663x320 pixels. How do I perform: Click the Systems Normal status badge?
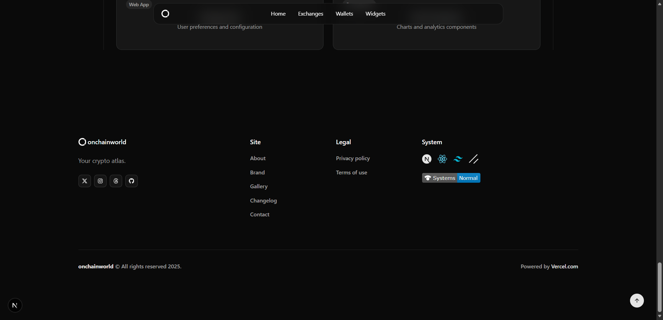click(451, 178)
